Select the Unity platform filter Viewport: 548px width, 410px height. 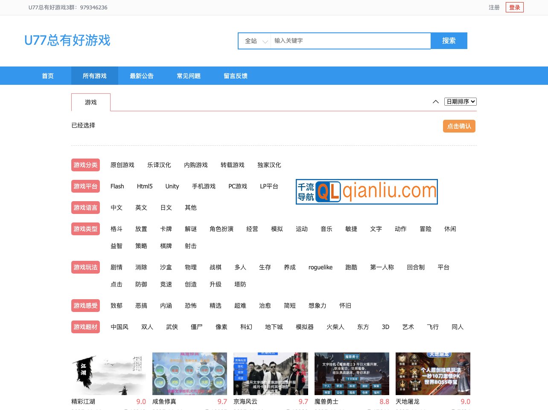172,186
